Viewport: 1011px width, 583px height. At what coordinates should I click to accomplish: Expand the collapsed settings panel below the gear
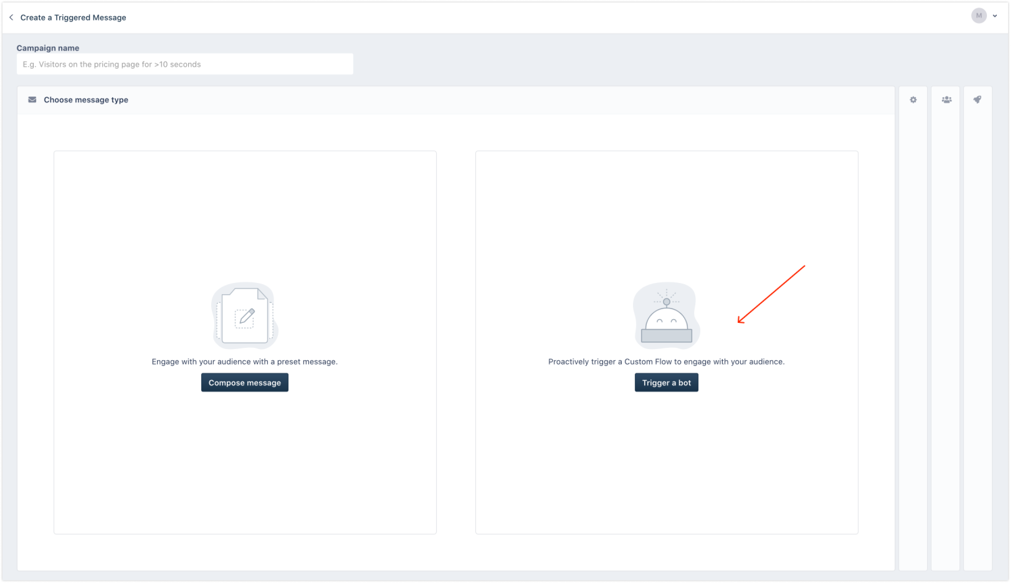(x=913, y=332)
